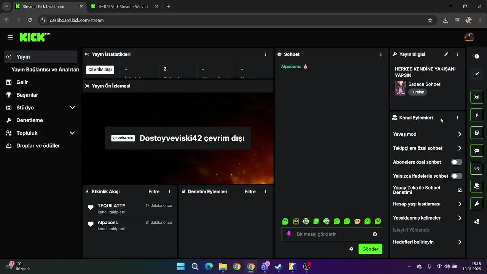The height and width of the screenshot is (274, 487).
Task: Open three-dot menu of Yayın bilgisi panel
Action: [x=458, y=54]
